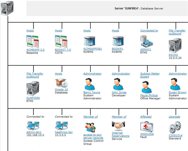This screenshot has width=188, height=151.
Task: Open the Susan Brown link
Action: click(x=177, y=93)
